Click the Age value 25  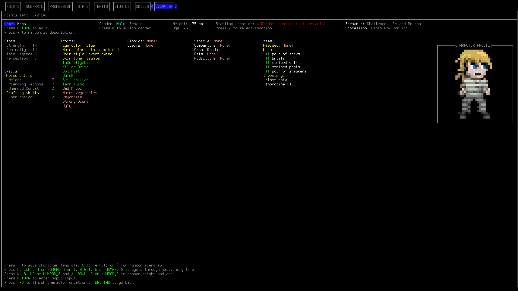pos(186,28)
